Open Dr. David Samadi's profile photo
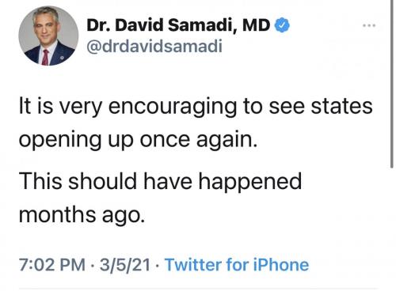The image size is (396, 291). pos(48,36)
